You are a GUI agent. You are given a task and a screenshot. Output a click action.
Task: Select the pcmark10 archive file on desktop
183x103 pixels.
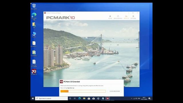click(x=34, y=44)
